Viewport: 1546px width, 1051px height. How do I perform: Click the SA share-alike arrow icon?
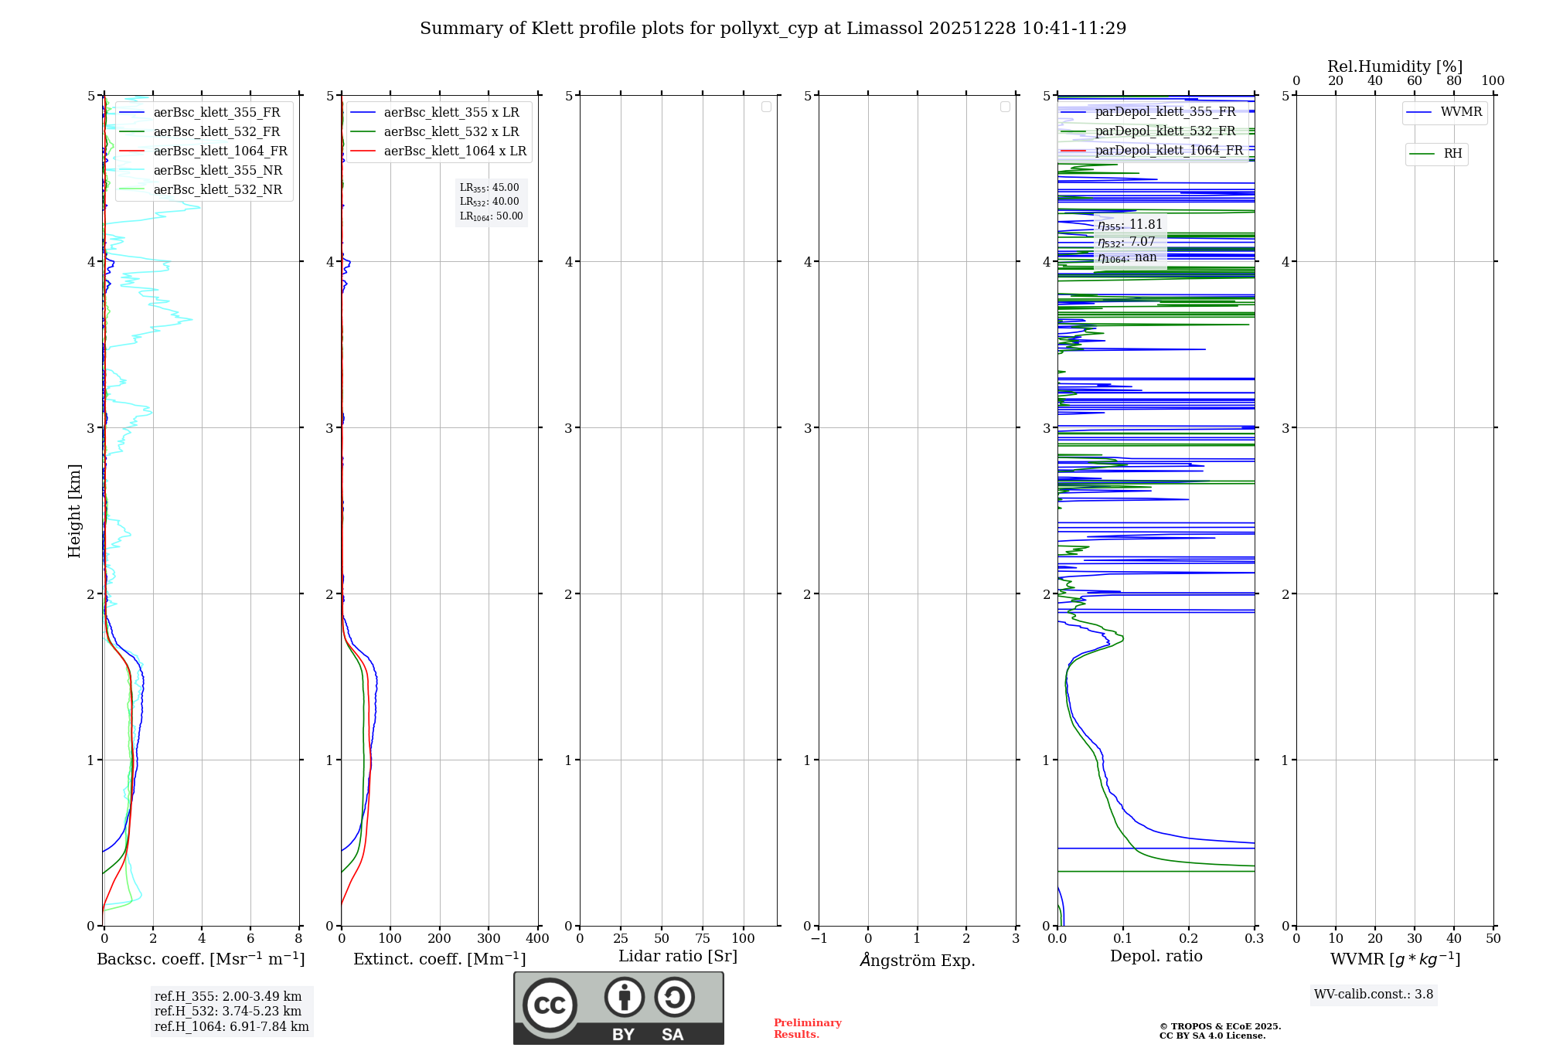click(674, 997)
